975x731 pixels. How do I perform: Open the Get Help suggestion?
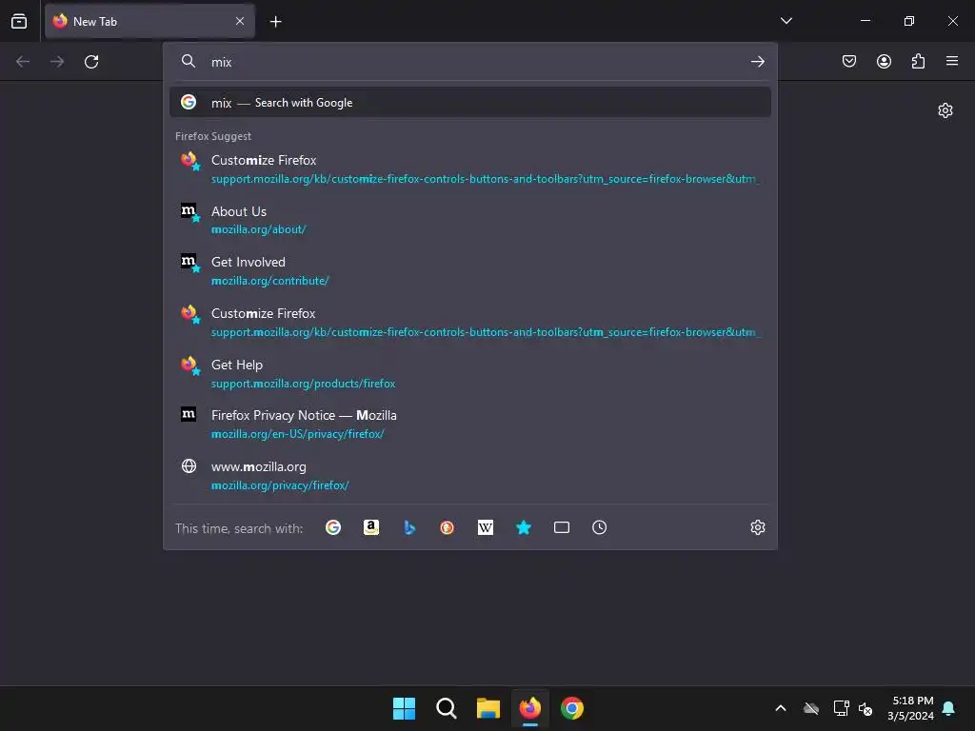[470, 373]
